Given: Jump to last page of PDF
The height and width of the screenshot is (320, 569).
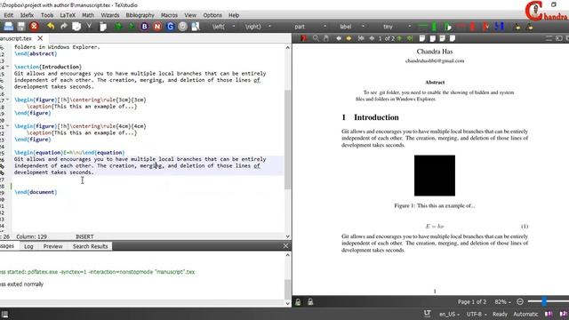Looking at the screenshot, I should pyautogui.click(x=410, y=38).
